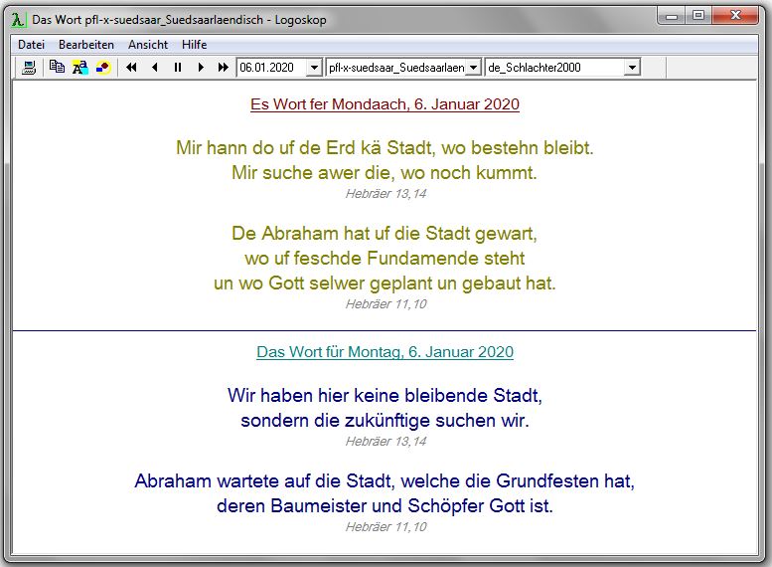Go to the next day

(201, 67)
